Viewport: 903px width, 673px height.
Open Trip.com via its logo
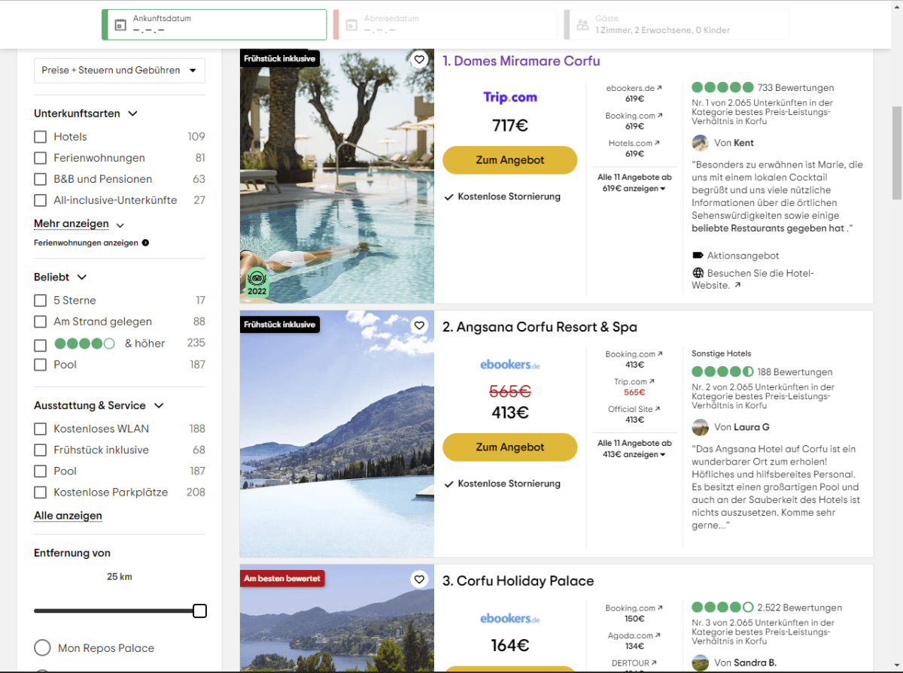tap(509, 97)
